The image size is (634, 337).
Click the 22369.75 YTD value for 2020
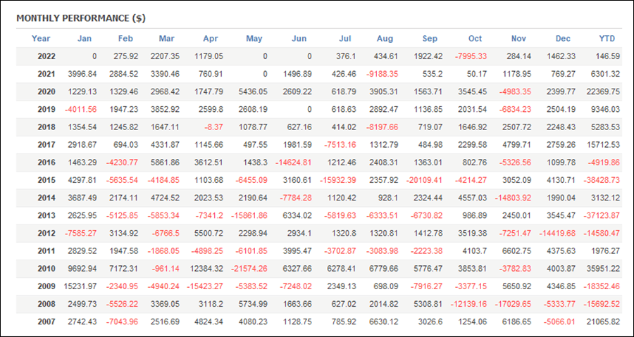click(602, 92)
